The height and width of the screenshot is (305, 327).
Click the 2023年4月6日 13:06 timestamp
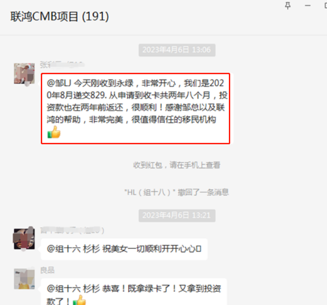[x=177, y=50]
